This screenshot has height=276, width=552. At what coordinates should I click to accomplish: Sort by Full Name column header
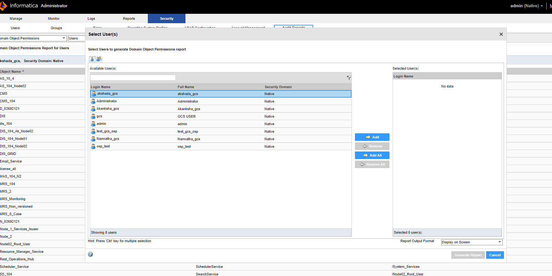click(x=186, y=87)
